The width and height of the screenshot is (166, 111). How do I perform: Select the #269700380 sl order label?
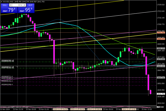click(x=7, y=78)
